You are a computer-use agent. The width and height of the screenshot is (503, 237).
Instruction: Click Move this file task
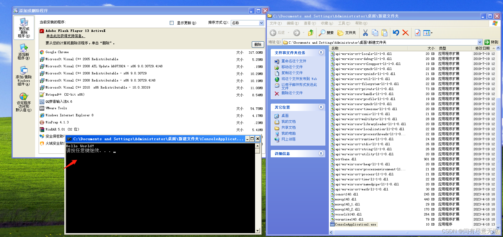tap(292, 67)
